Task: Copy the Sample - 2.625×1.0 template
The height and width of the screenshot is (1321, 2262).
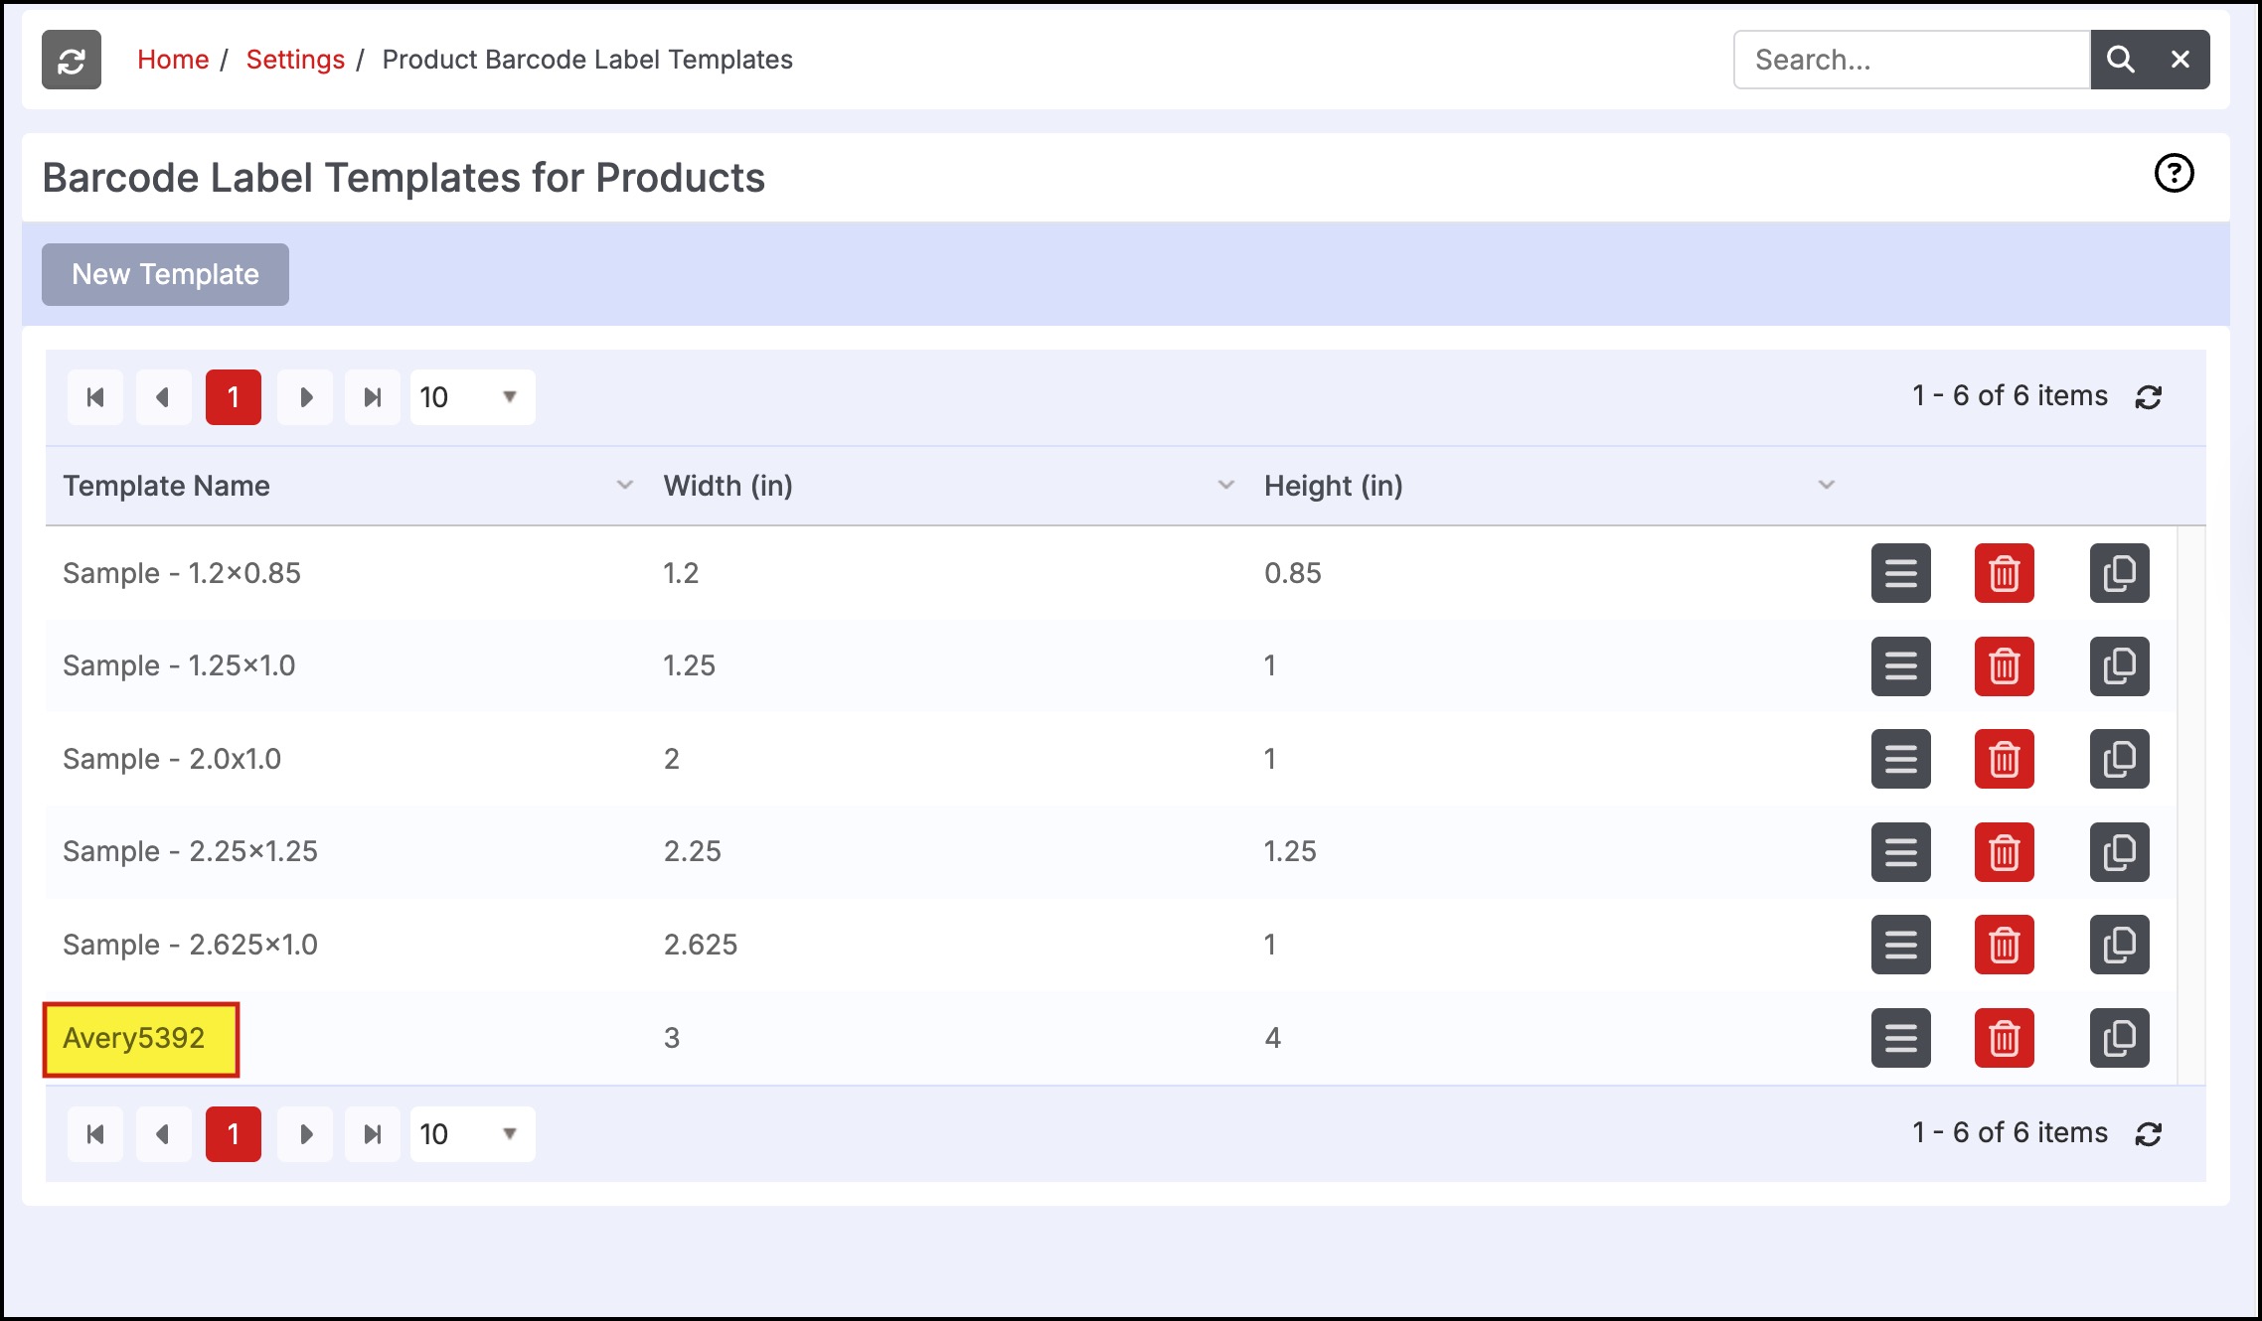Action: (2119, 945)
